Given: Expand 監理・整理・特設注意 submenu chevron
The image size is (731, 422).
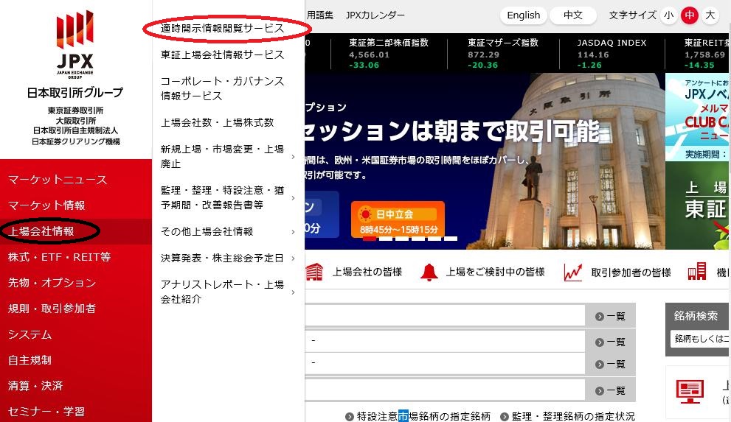Looking at the screenshot, I should [x=293, y=198].
